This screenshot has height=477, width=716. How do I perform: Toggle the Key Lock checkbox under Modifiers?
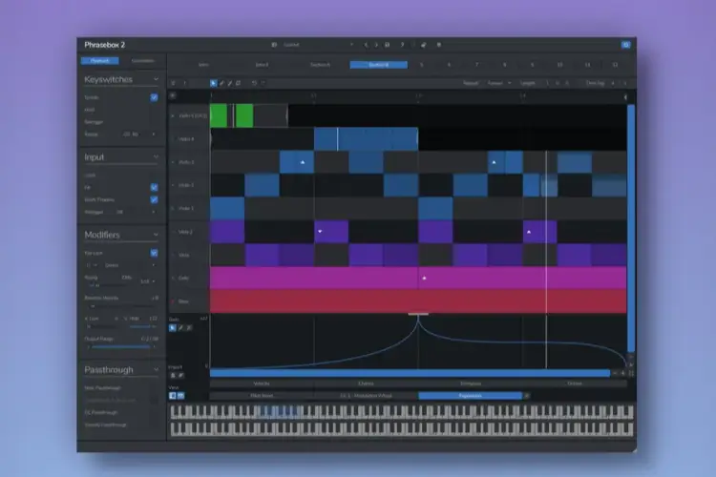154,253
